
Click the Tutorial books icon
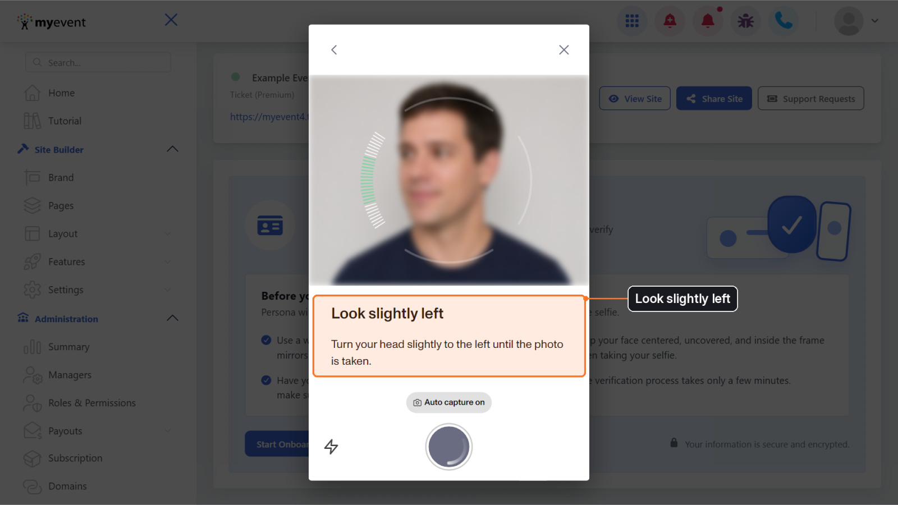(x=33, y=121)
